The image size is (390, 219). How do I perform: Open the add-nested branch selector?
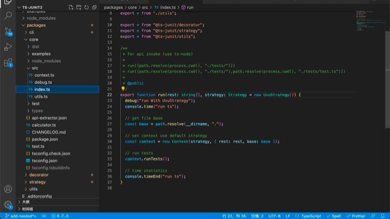[x=21, y=216]
